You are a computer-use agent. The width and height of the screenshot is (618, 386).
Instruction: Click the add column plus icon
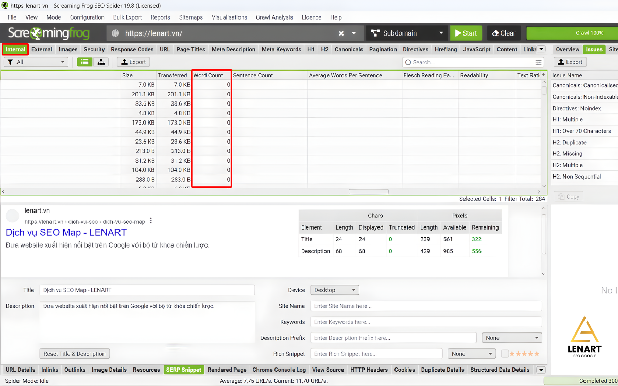[x=543, y=75]
